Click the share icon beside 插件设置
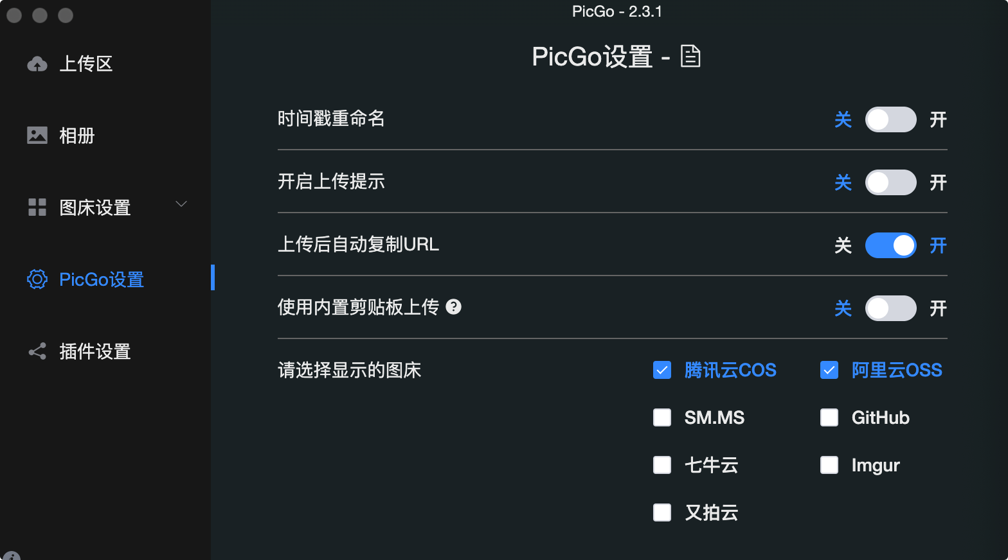This screenshot has width=1008, height=560. click(37, 351)
